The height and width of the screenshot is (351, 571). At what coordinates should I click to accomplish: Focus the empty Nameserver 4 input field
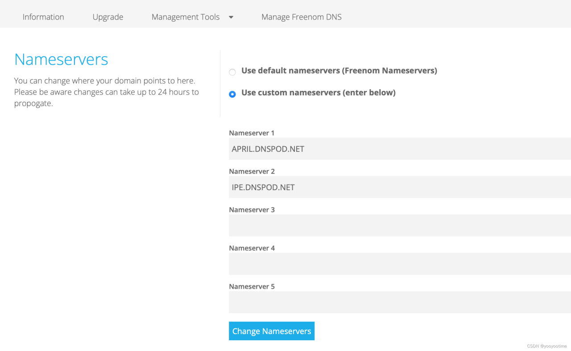[400, 264]
